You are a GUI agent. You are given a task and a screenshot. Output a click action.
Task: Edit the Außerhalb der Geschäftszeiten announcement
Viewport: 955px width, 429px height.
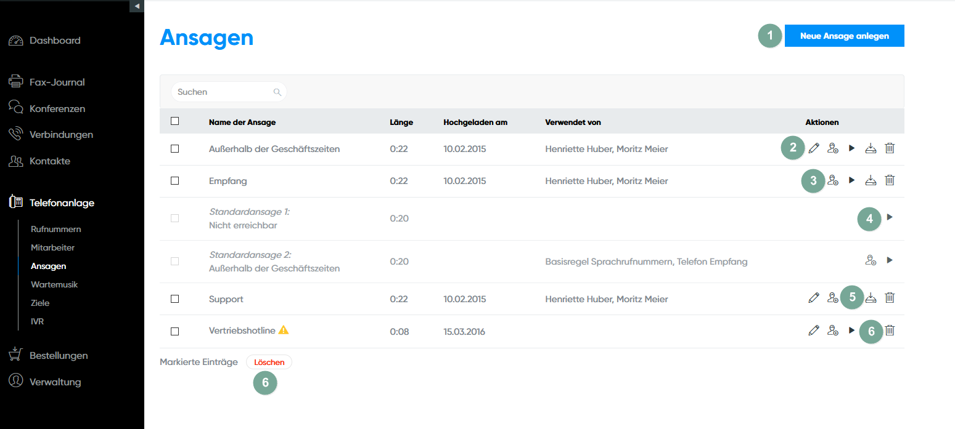click(x=814, y=148)
